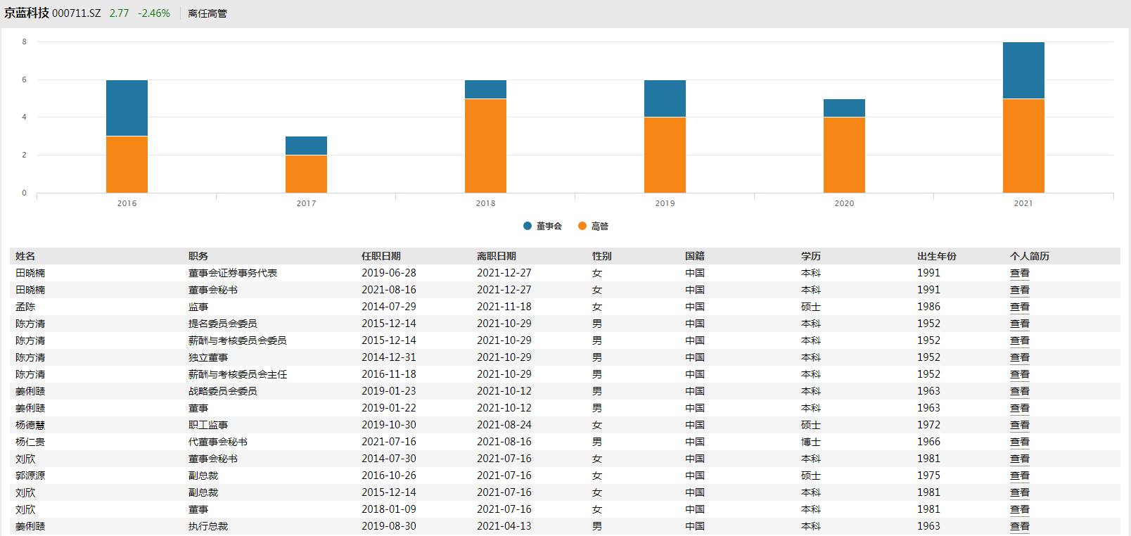Screen dimensions: 1131x536
Task: Sort table by 任职日期 column
Action: pyautogui.click(x=381, y=256)
